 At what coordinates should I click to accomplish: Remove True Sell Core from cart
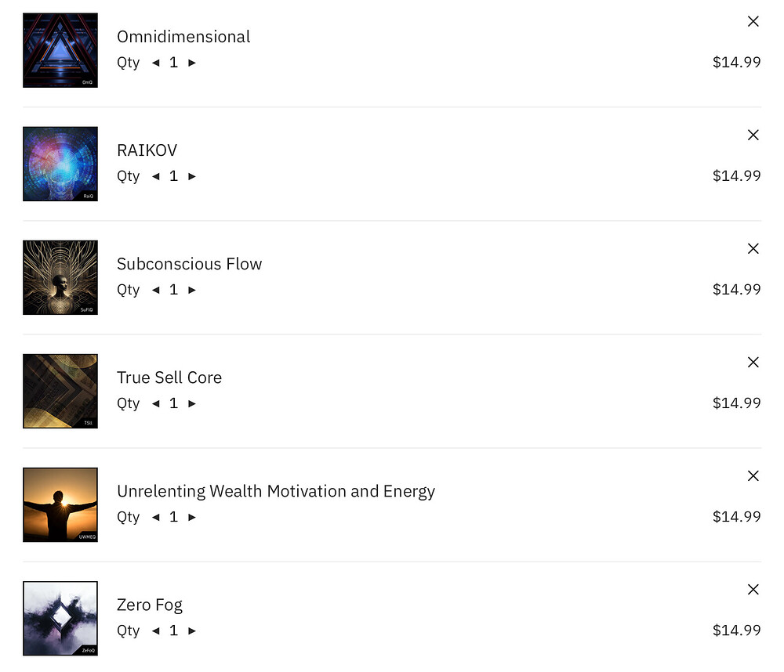(x=753, y=362)
